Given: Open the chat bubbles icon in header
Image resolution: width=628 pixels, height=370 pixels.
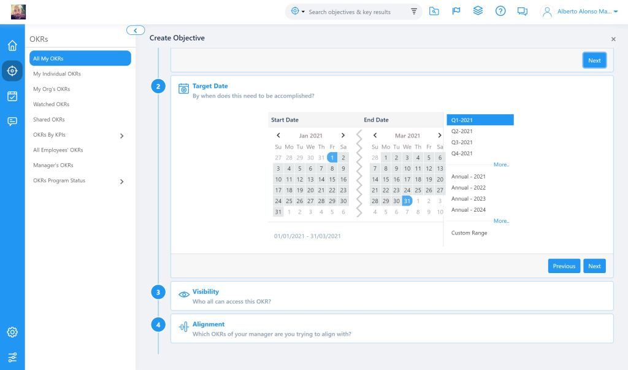Looking at the screenshot, I should [x=523, y=11].
